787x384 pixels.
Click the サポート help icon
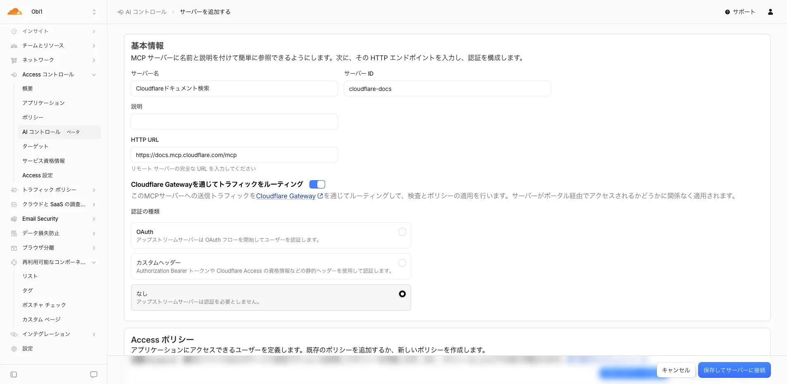pyautogui.click(x=728, y=12)
